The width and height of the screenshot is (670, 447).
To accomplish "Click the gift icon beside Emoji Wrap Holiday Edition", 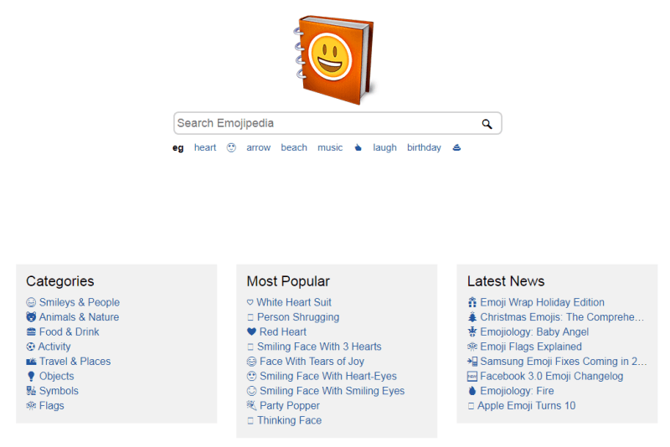I will click(x=472, y=303).
